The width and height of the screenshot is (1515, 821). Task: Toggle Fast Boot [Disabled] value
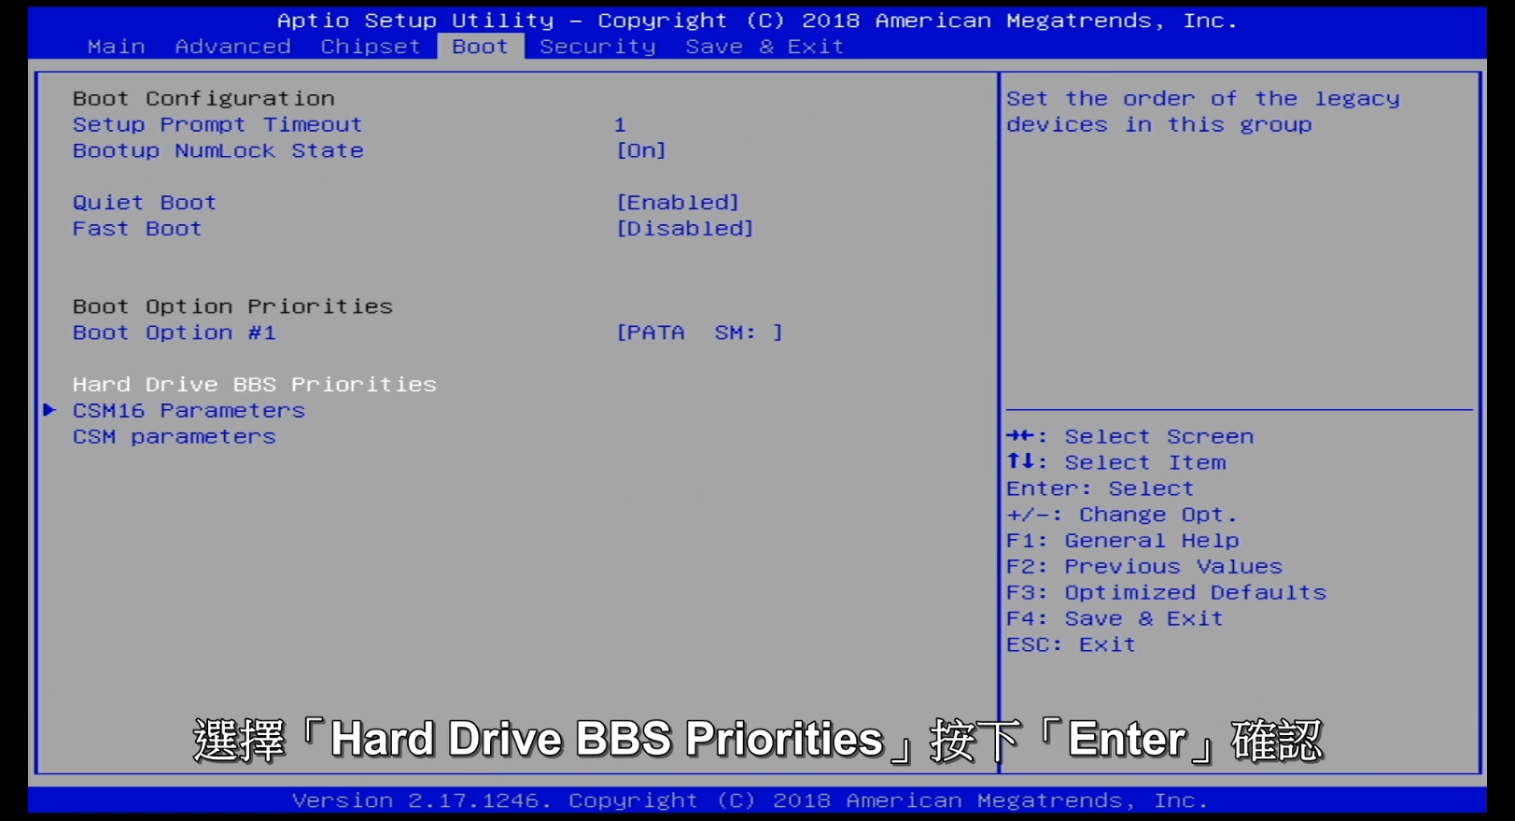[685, 229]
